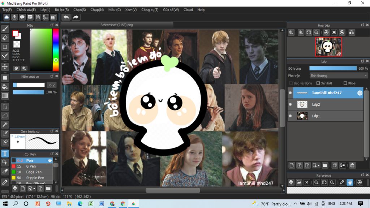Undock the Màu panel
Screen dimensions: 370x208
pos(52,25)
